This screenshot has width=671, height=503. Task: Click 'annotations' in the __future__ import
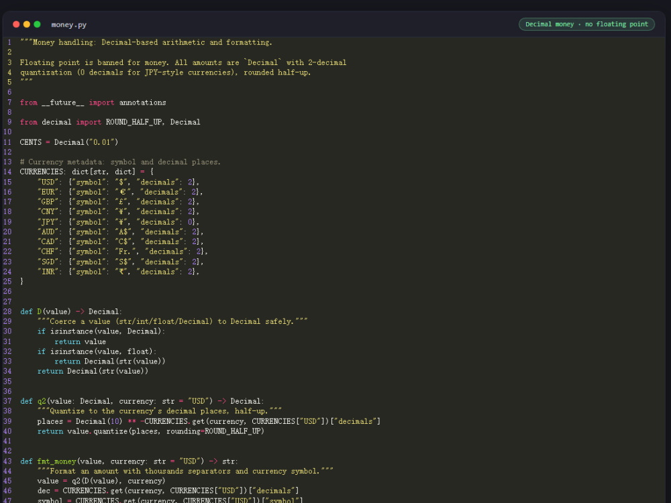click(x=142, y=103)
